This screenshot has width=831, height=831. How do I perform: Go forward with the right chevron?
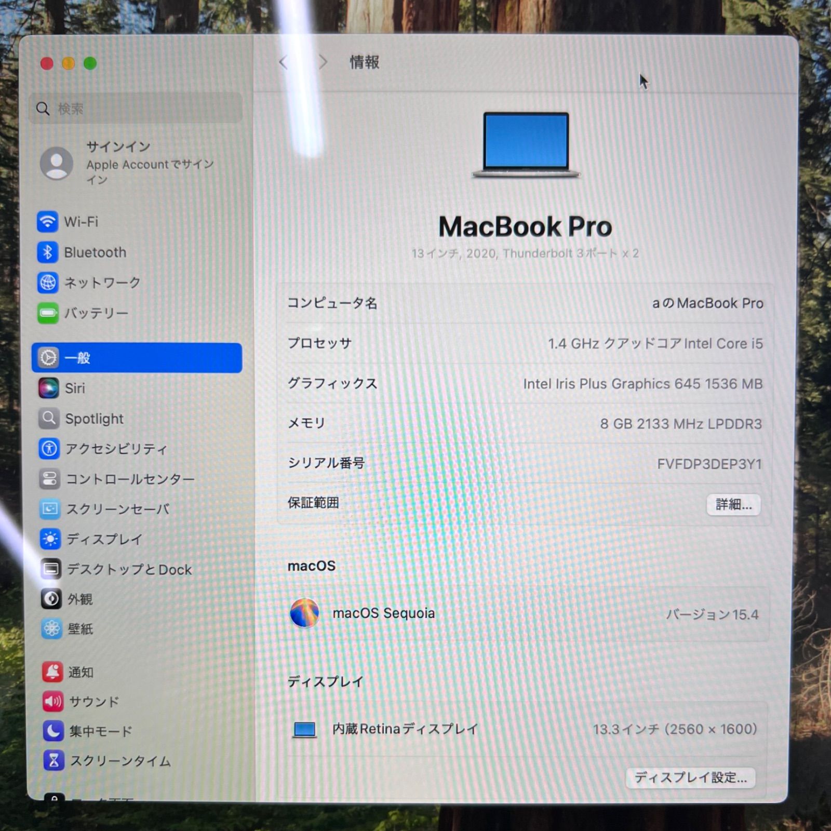323,62
